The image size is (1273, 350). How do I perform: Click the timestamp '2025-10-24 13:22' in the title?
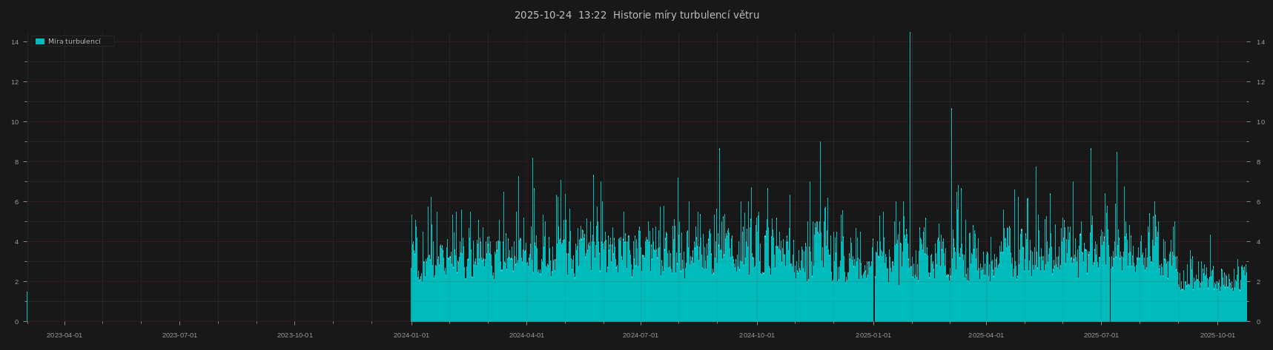pos(560,15)
